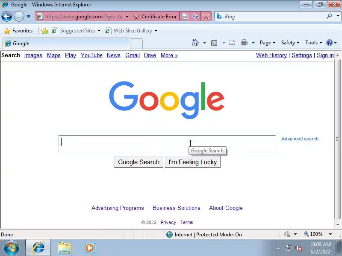Screen dimensions: 342x256
Task: Open the Windows Start orb
Action: [x=11, y=248]
